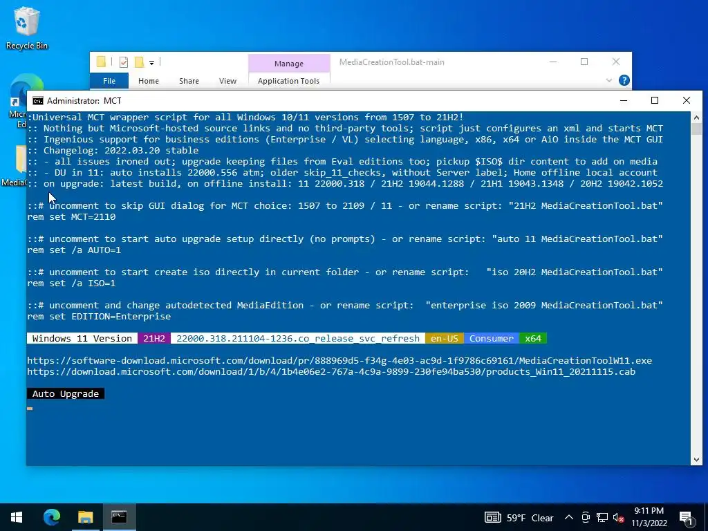
Task: Expand the Explorer ribbon with the chevron
Action: [x=608, y=80]
